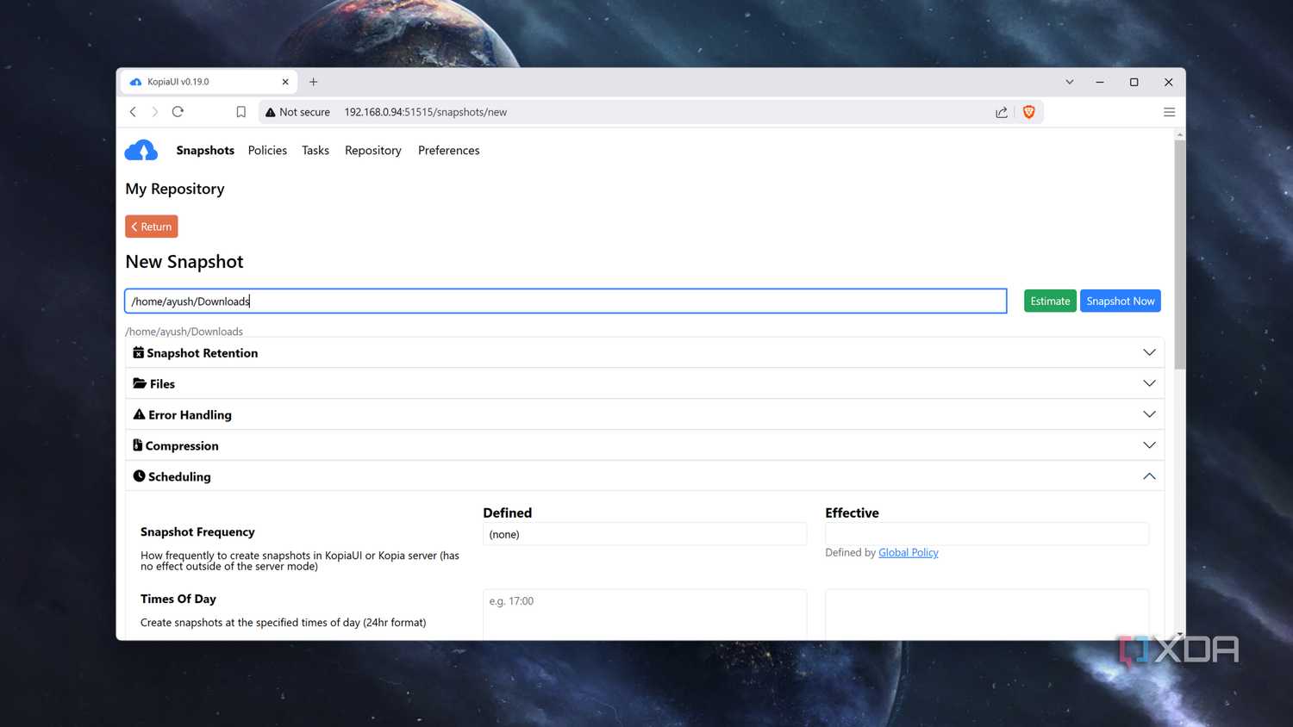Expand the Error Handling section chevron
The width and height of the screenshot is (1293, 727).
pyautogui.click(x=1149, y=414)
